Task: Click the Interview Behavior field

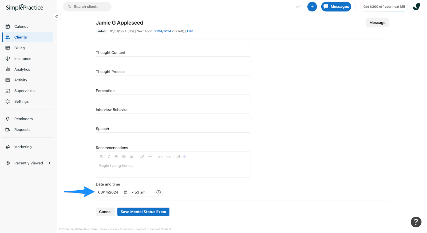Action: (x=173, y=118)
